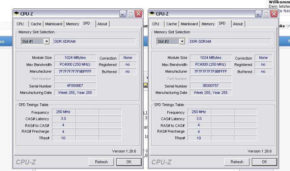Click RAS# to CAS# value 4 in Slot #2 window
The image size is (290, 171).
click(199, 125)
